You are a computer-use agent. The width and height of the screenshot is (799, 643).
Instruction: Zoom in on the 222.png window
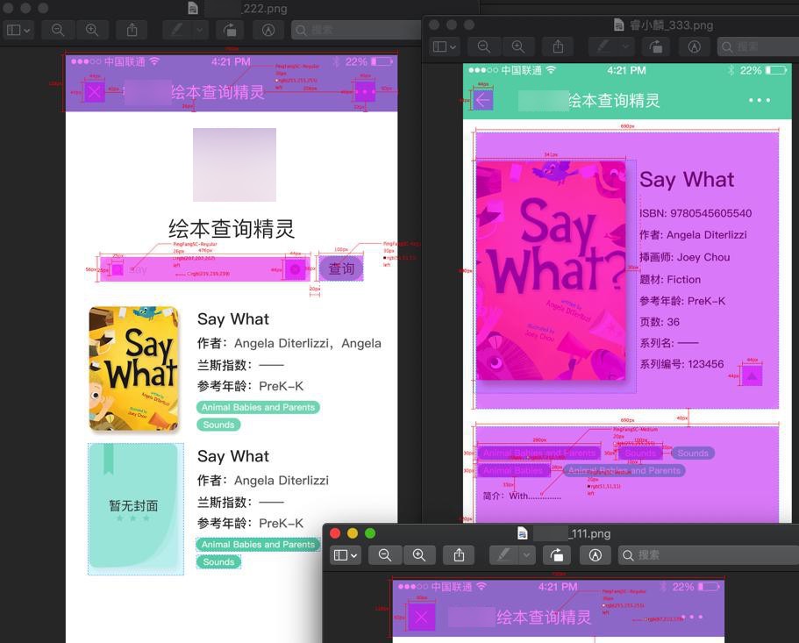click(92, 30)
